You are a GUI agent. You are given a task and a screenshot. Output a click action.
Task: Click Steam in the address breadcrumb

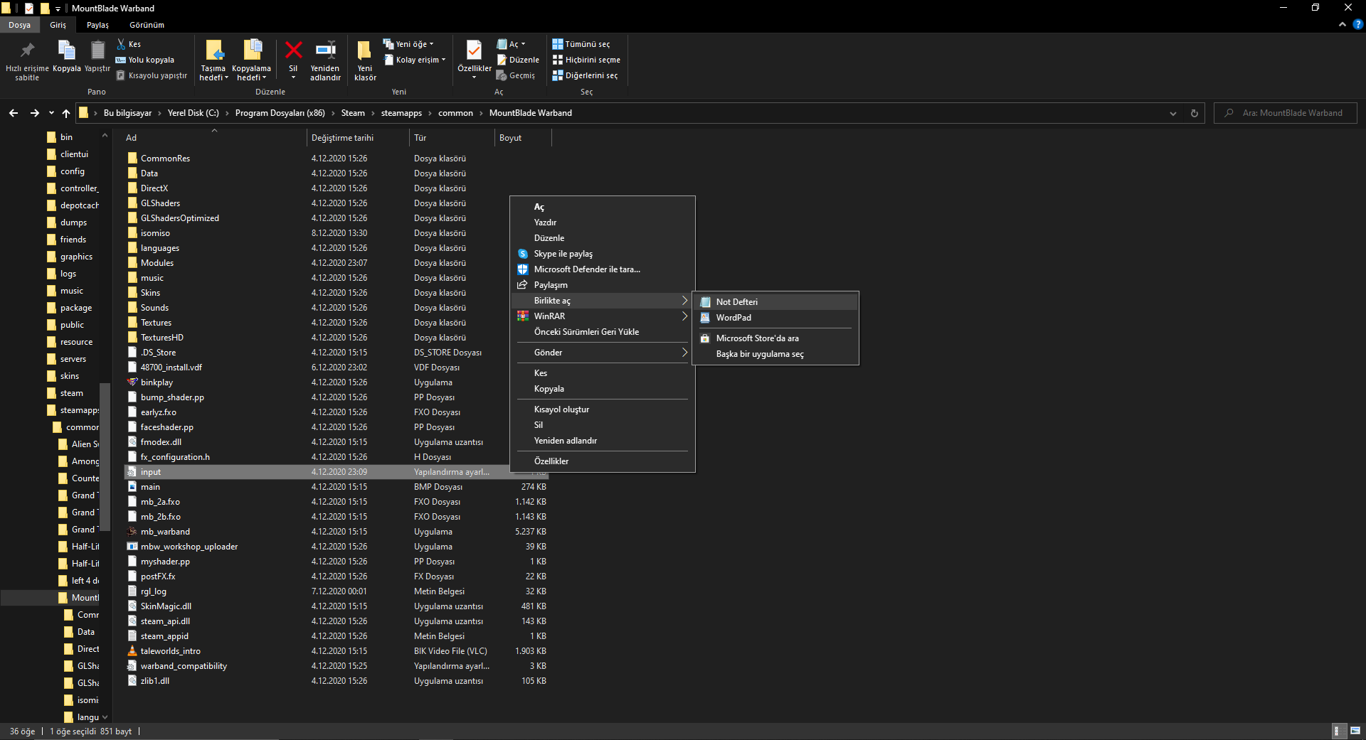353,113
